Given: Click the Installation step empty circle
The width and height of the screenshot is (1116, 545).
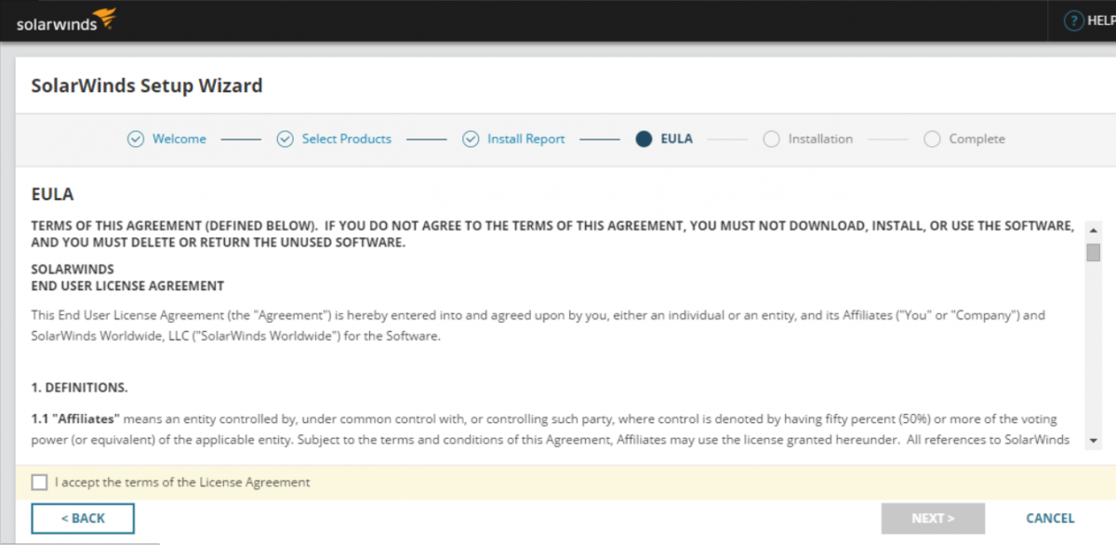Looking at the screenshot, I should (x=771, y=140).
